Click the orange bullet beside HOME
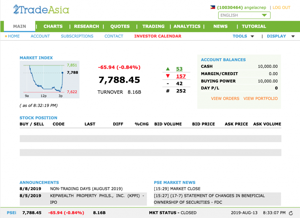This screenshot has width=300, height=218. pyautogui.click(x=6, y=36)
